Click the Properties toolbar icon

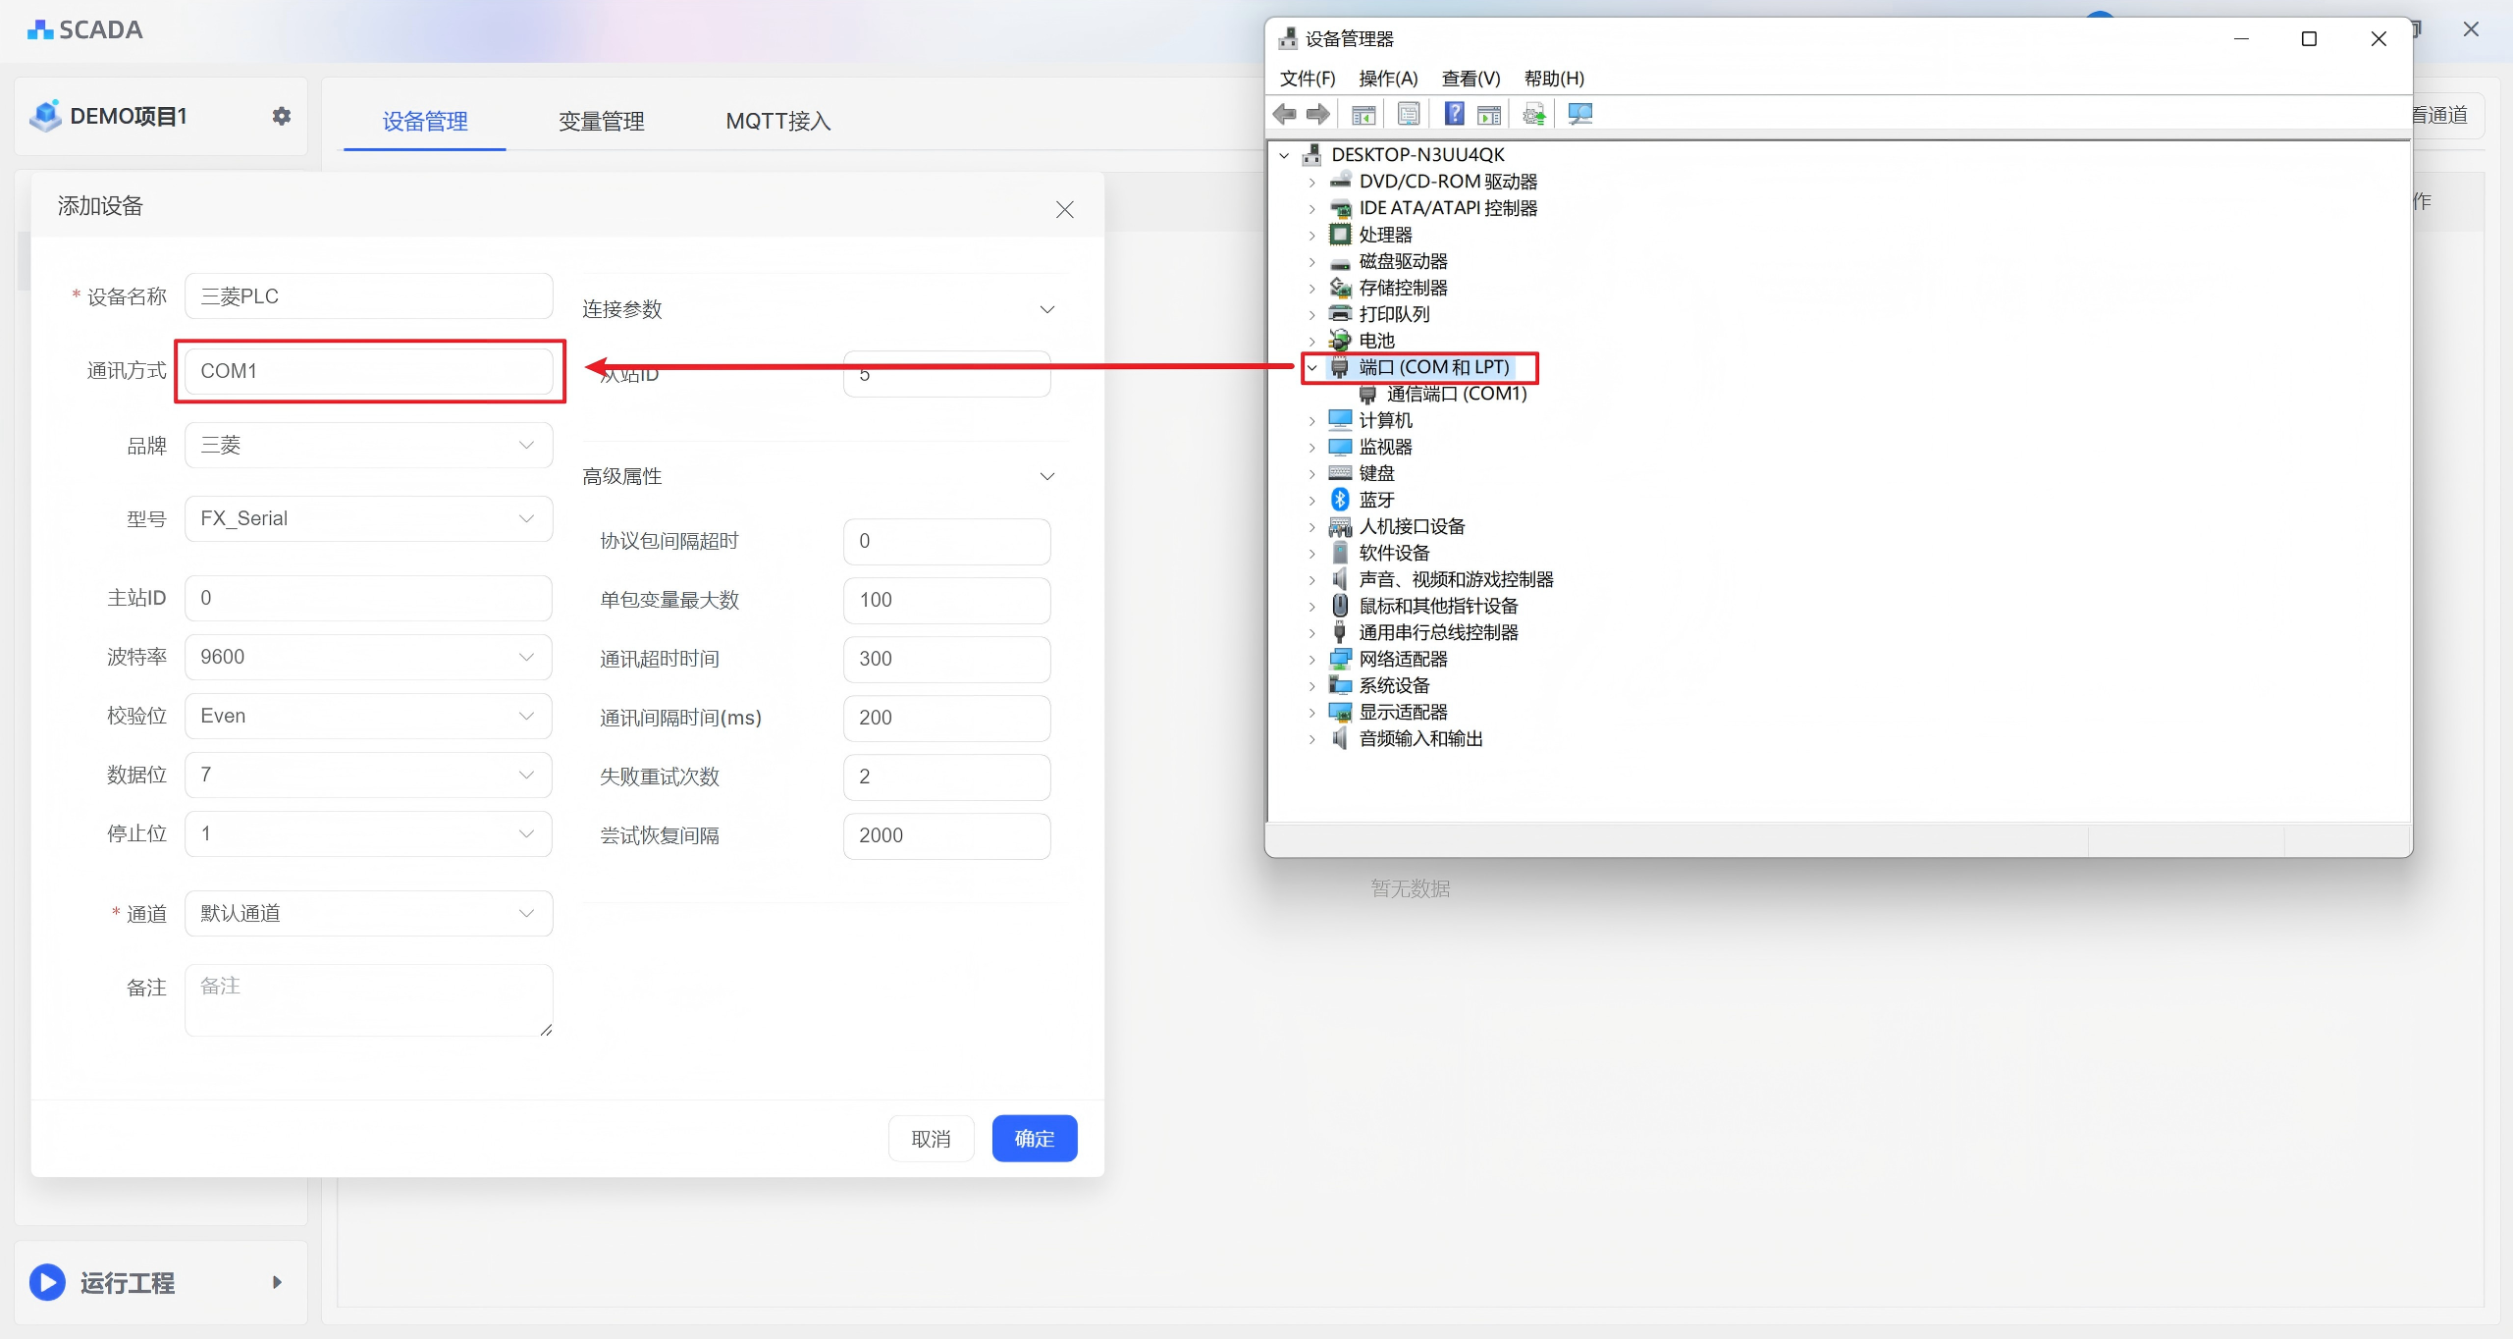pos(1409,114)
